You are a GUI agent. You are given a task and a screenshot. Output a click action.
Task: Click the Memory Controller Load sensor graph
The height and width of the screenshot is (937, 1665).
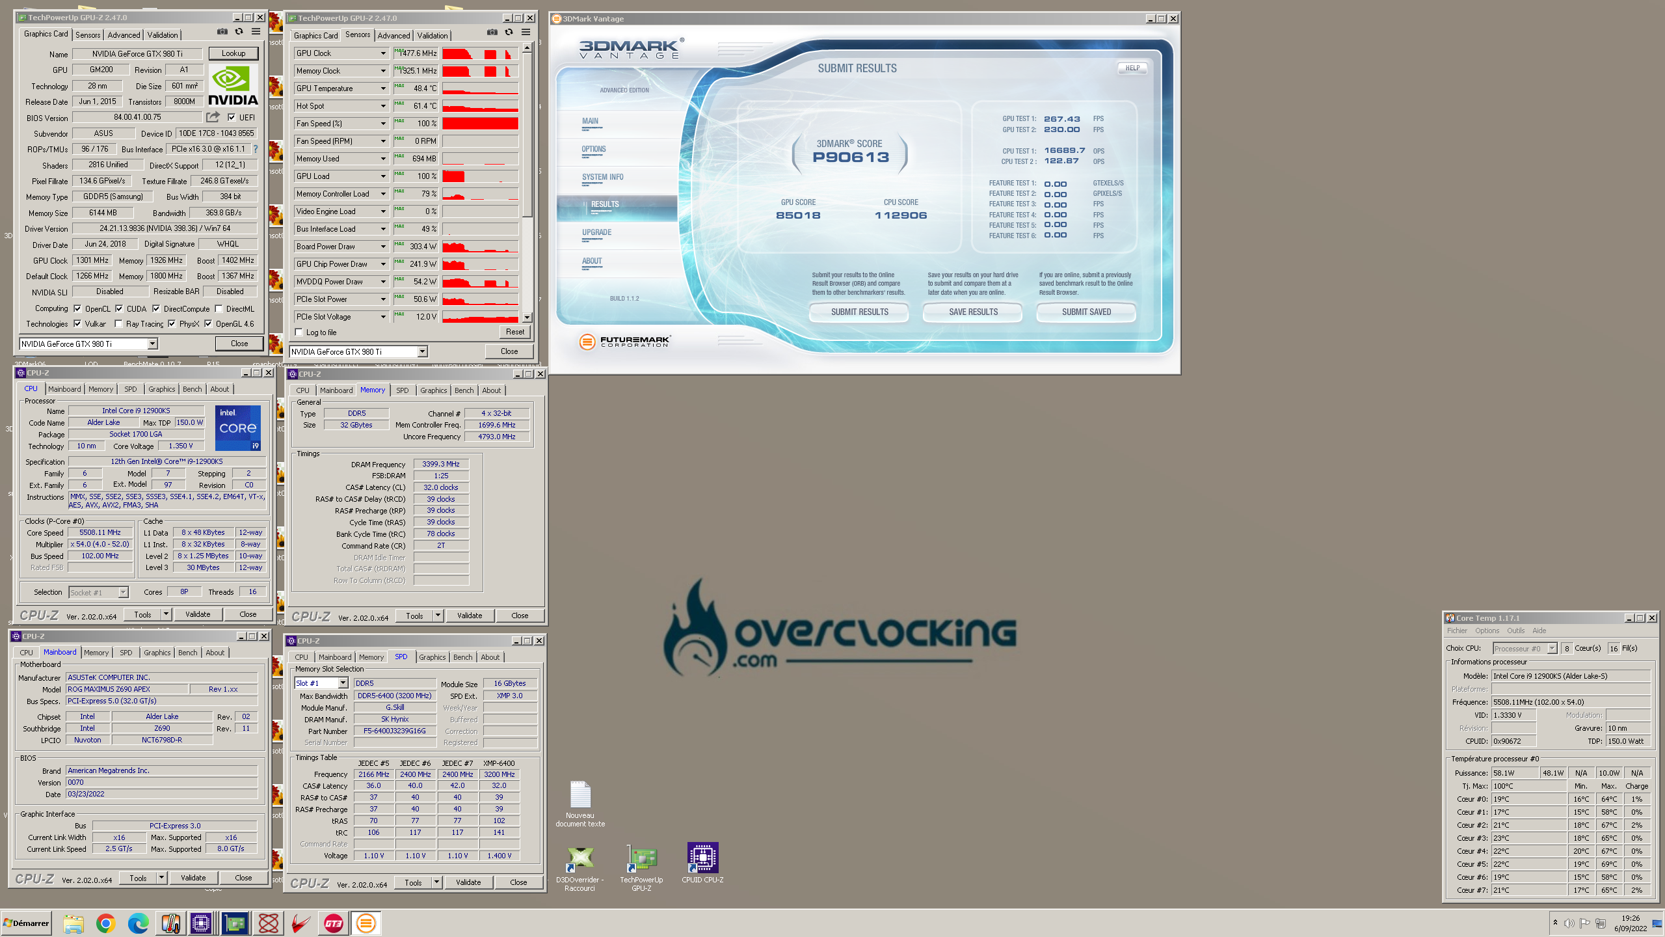(x=480, y=194)
